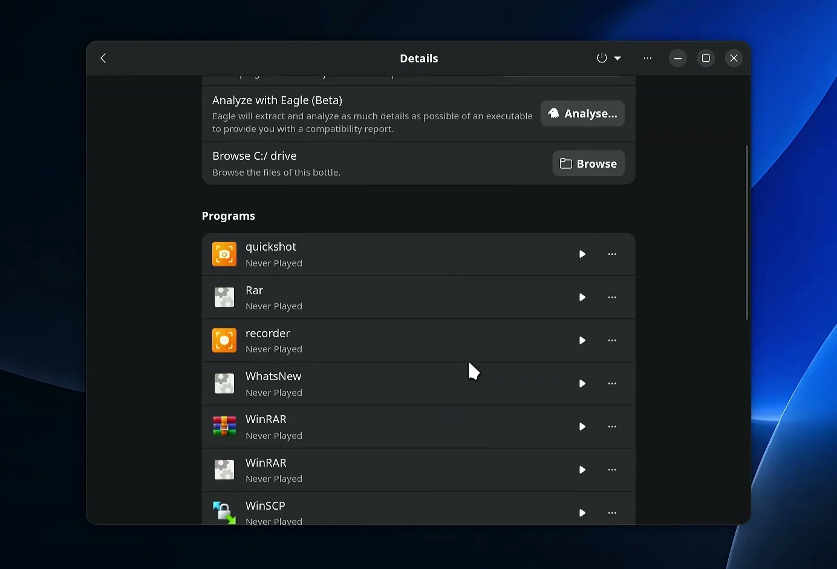837x569 pixels.
Task: Click the colorful WinRAR books icon
Action: [224, 427]
